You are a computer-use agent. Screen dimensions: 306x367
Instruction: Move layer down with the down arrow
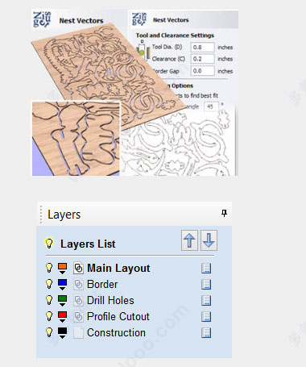coord(209,240)
